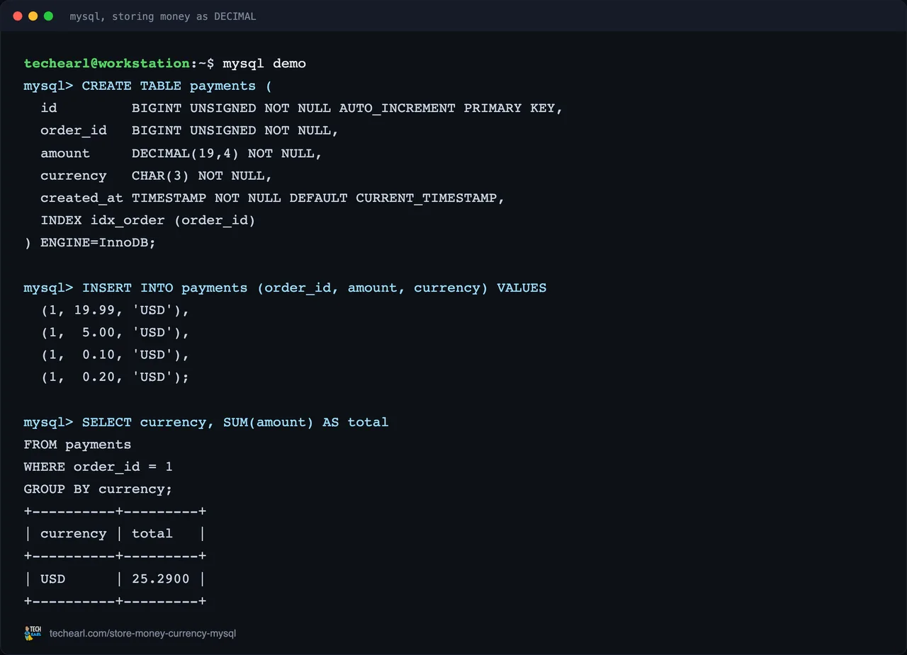Image resolution: width=907 pixels, height=655 pixels.
Task: Click the "mysql demo" command text
Action: (264, 64)
